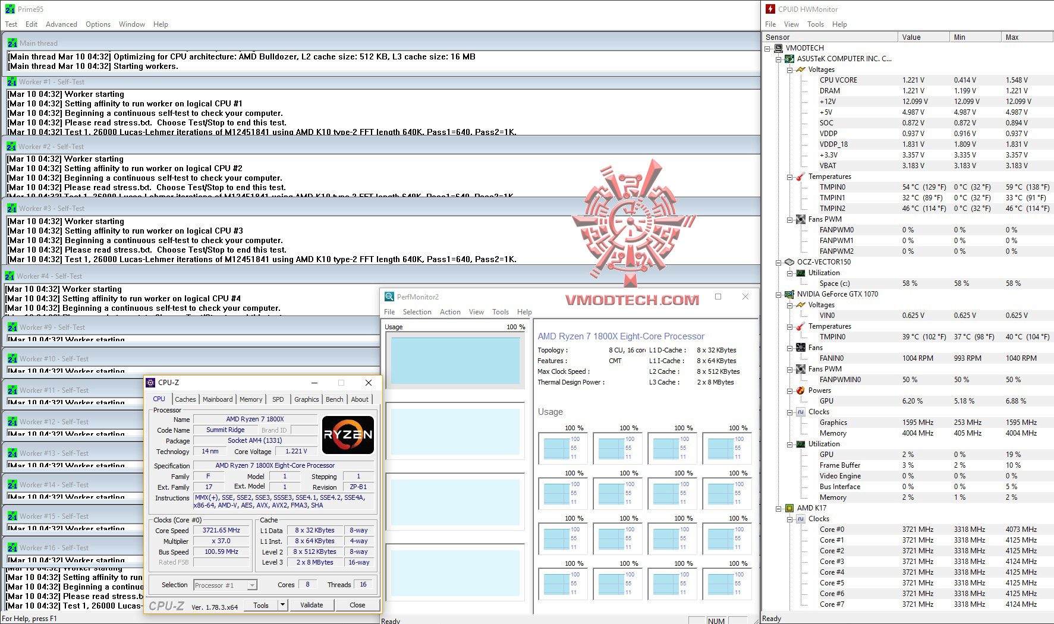
Task: Open the Test menu in Prime95
Action: click(x=11, y=24)
